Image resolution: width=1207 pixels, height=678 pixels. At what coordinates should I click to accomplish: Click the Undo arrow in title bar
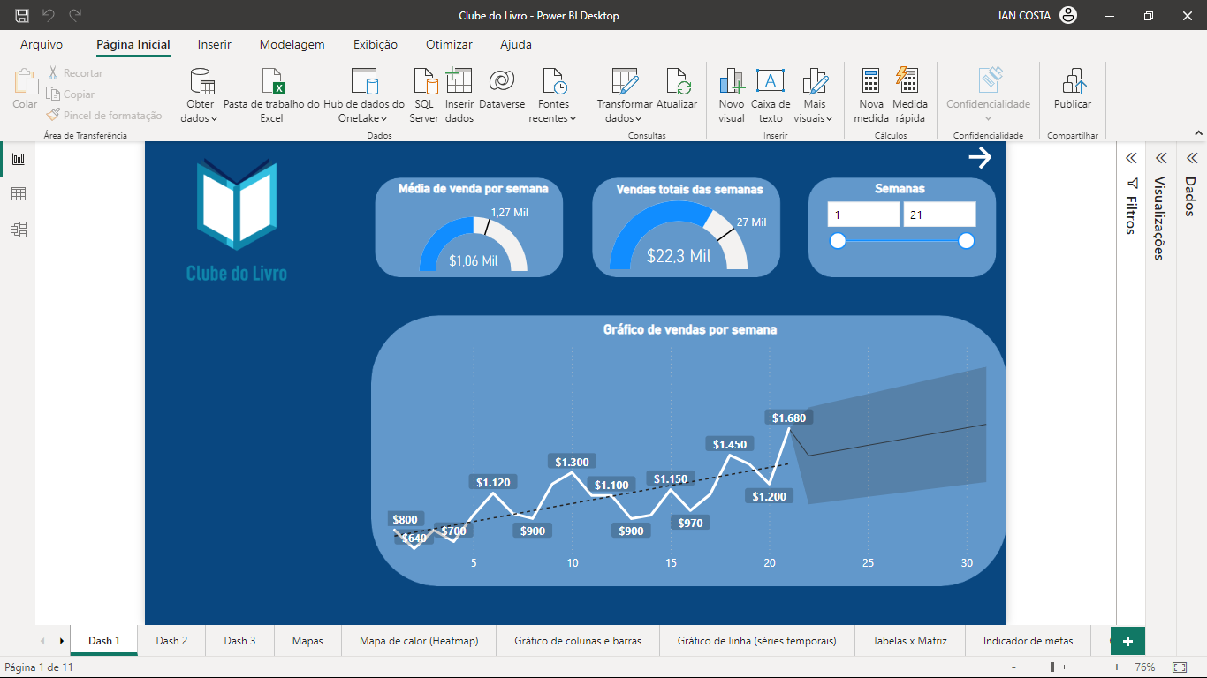coord(48,15)
